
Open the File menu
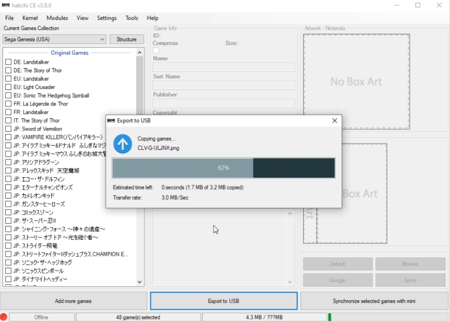[x=9, y=18]
